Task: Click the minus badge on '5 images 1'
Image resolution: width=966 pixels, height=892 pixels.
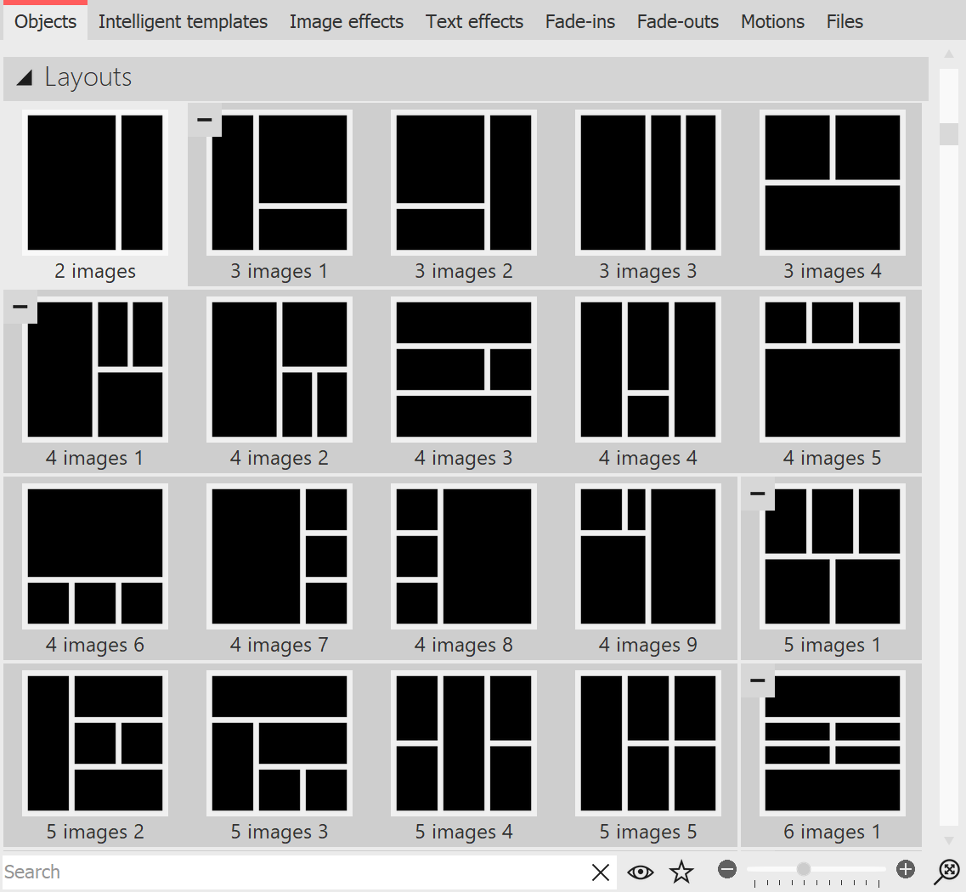Action: click(x=756, y=494)
